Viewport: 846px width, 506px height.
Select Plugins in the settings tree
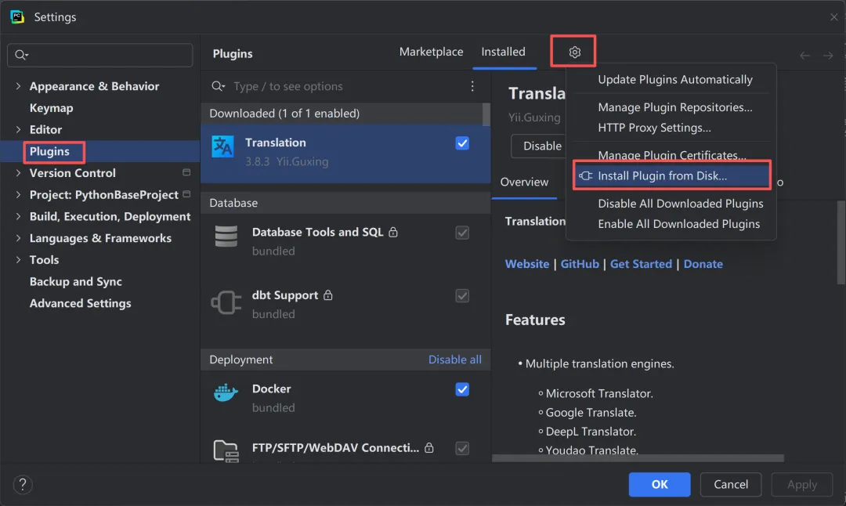(x=49, y=151)
